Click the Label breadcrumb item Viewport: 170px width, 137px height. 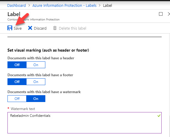pyautogui.click(x=107, y=6)
